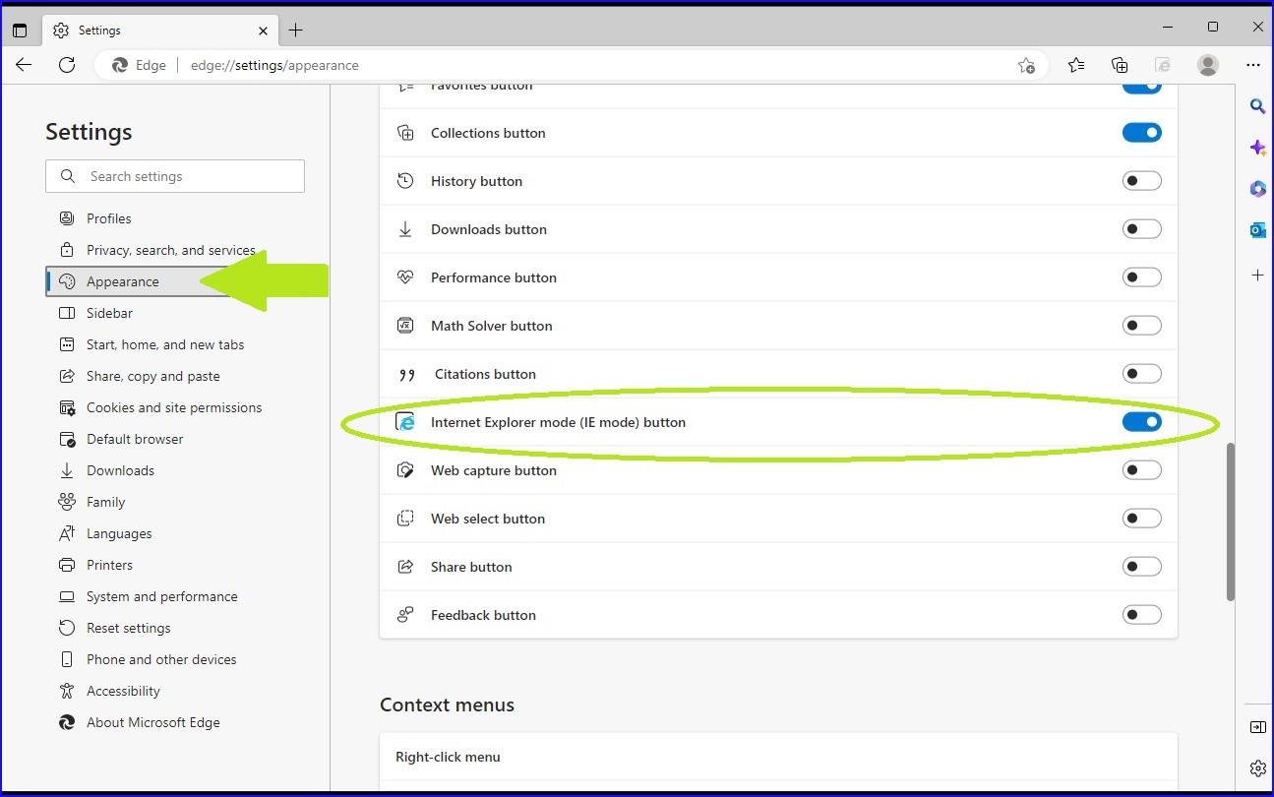1274x797 pixels.
Task: Click the Refresh page icon
Action: [67, 65]
